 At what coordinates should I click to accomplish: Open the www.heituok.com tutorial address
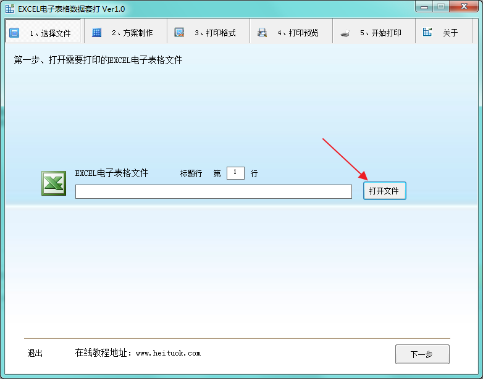(x=168, y=353)
